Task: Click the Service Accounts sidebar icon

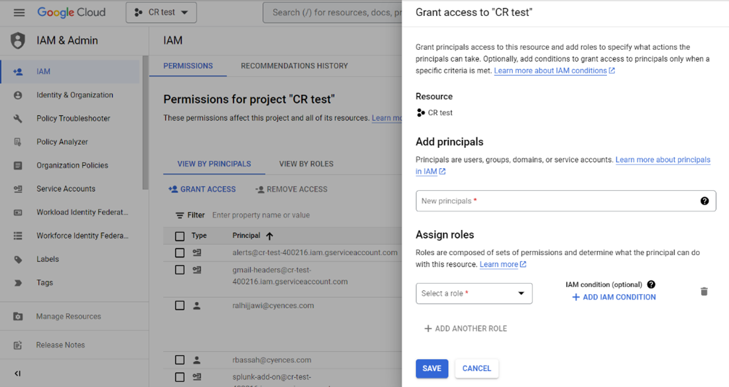Action: coord(18,189)
